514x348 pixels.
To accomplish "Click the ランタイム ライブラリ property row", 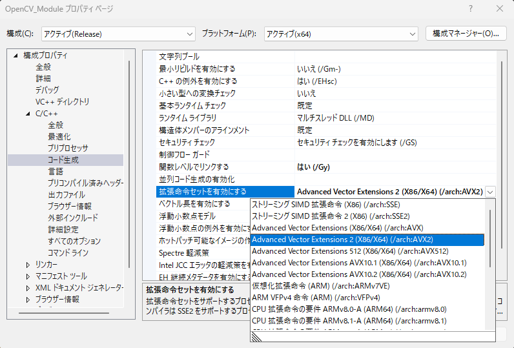I will click(x=187, y=118).
